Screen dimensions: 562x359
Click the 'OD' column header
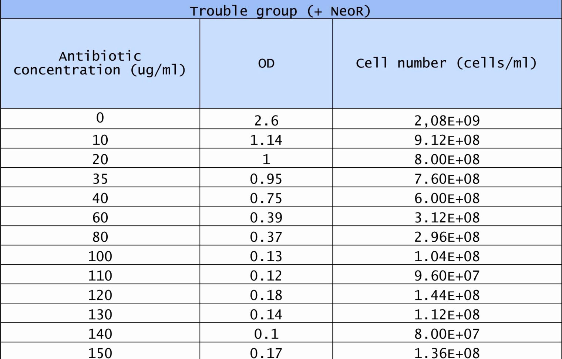pos(266,63)
